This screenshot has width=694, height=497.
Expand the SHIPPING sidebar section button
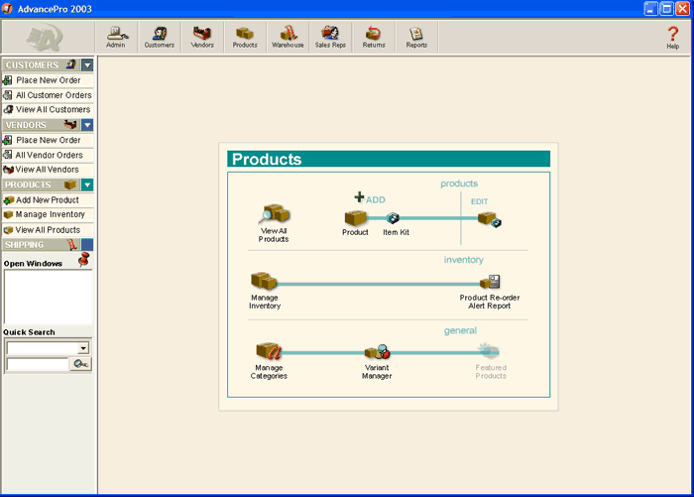[x=87, y=244]
